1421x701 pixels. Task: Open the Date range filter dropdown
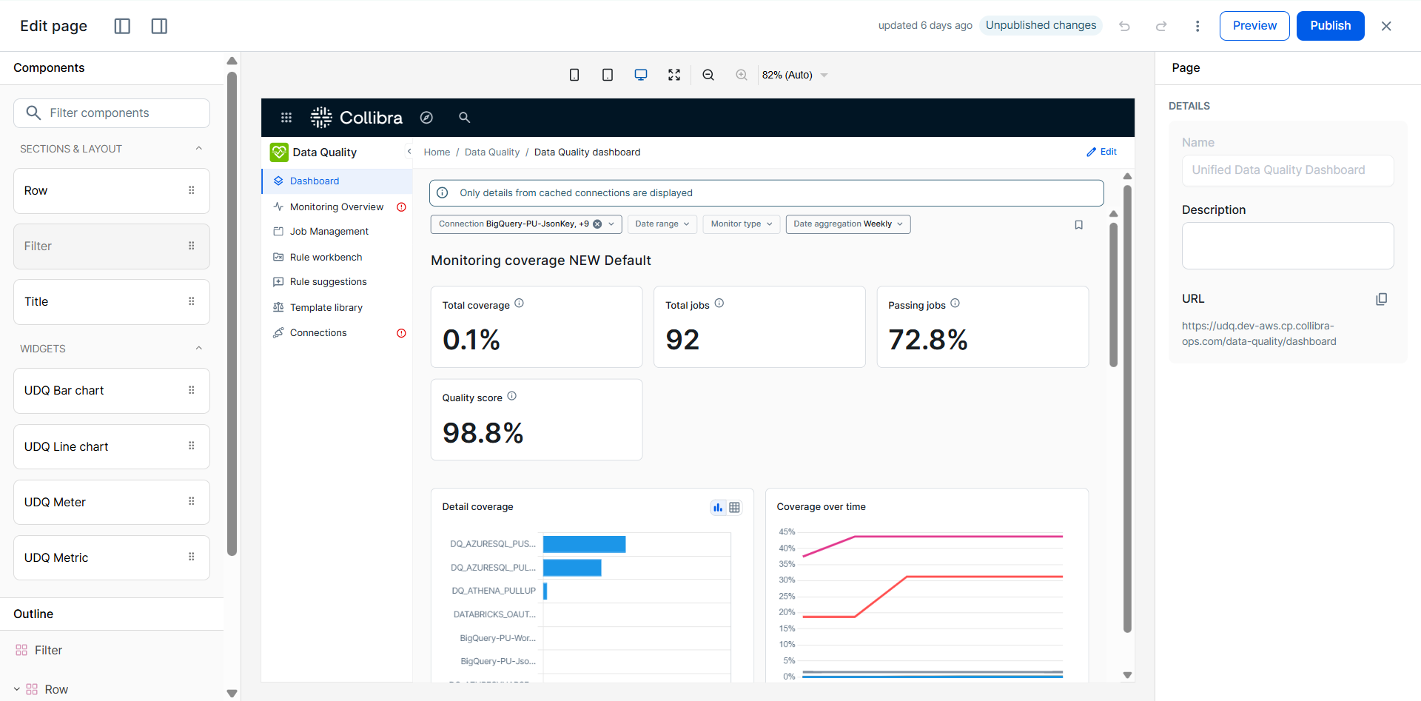(662, 224)
